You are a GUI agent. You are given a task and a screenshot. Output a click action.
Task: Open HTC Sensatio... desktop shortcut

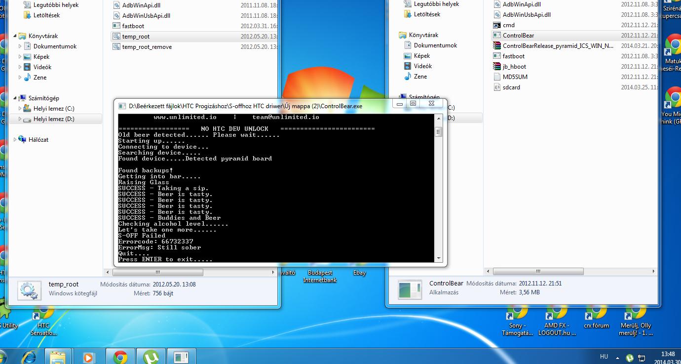pos(43,320)
